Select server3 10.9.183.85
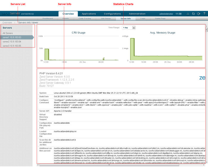 (x=12, y=46)
